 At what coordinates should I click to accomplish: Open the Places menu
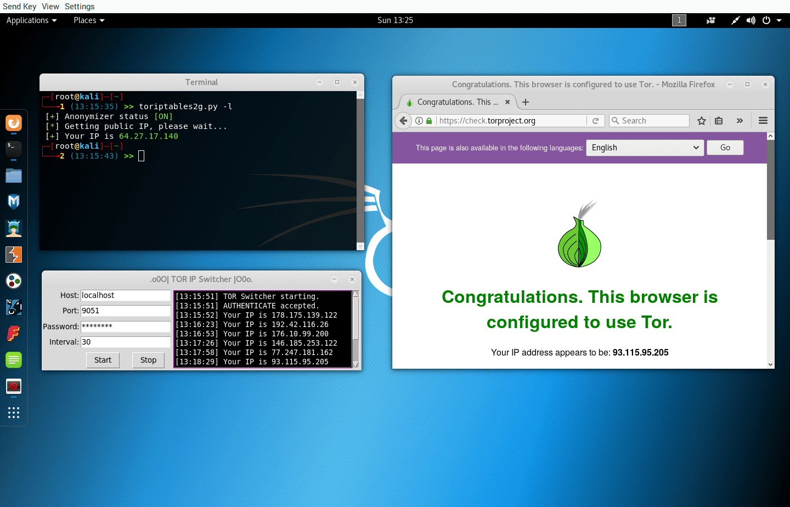click(x=89, y=20)
